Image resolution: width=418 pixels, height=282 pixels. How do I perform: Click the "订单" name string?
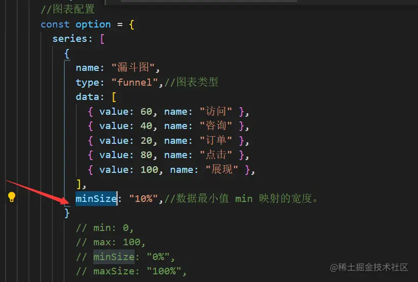tap(216, 140)
